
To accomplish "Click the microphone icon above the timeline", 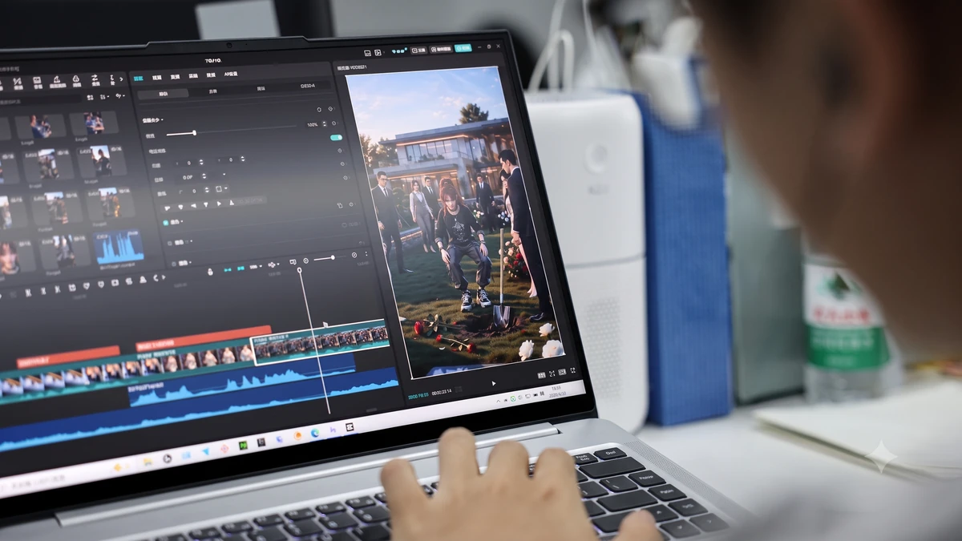I will tap(210, 270).
